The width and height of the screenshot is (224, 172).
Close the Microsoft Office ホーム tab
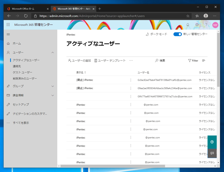coord(48,9)
